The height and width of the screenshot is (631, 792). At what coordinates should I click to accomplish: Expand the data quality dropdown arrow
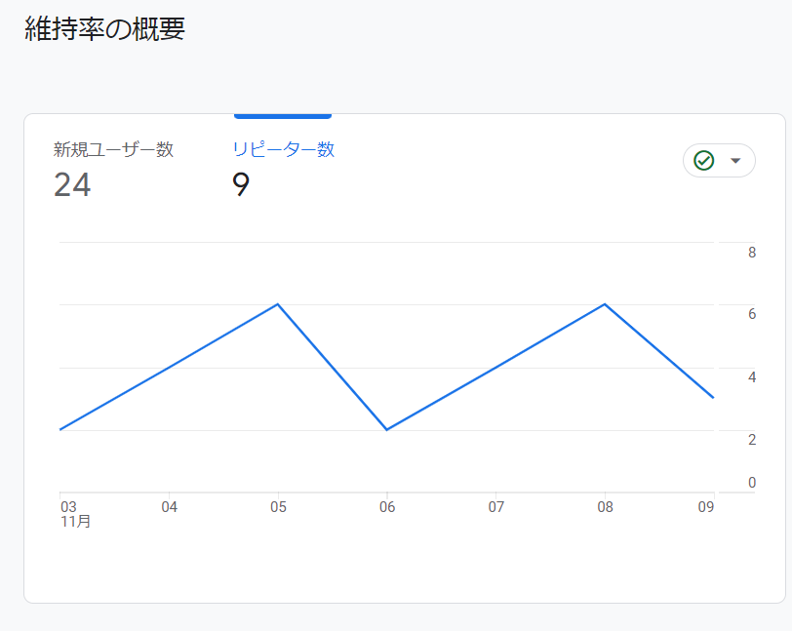point(735,161)
